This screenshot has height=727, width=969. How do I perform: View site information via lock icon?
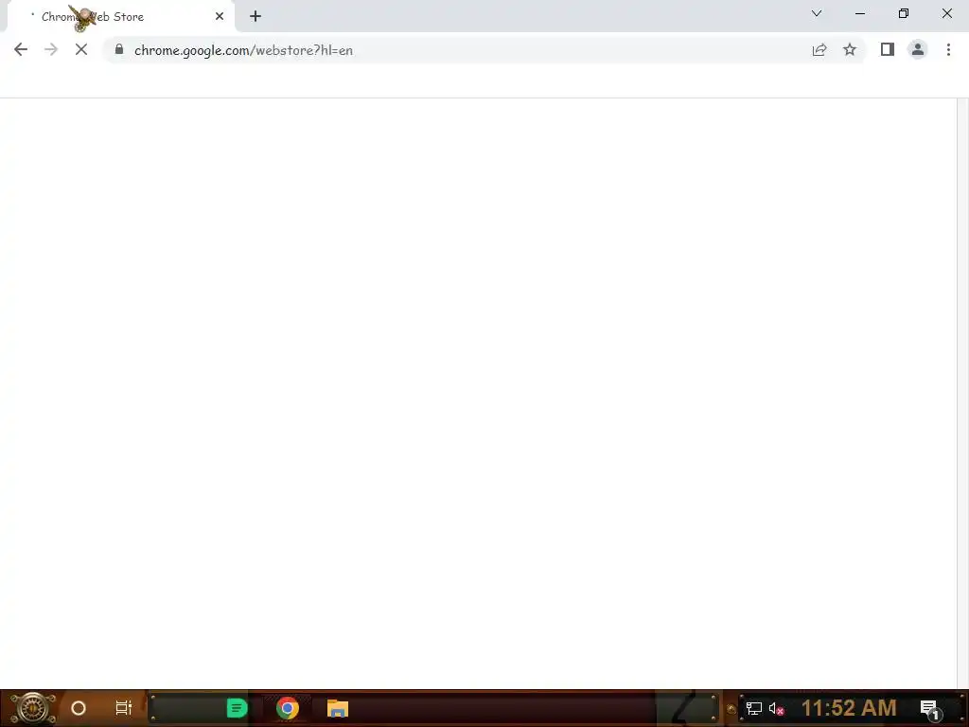point(119,49)
